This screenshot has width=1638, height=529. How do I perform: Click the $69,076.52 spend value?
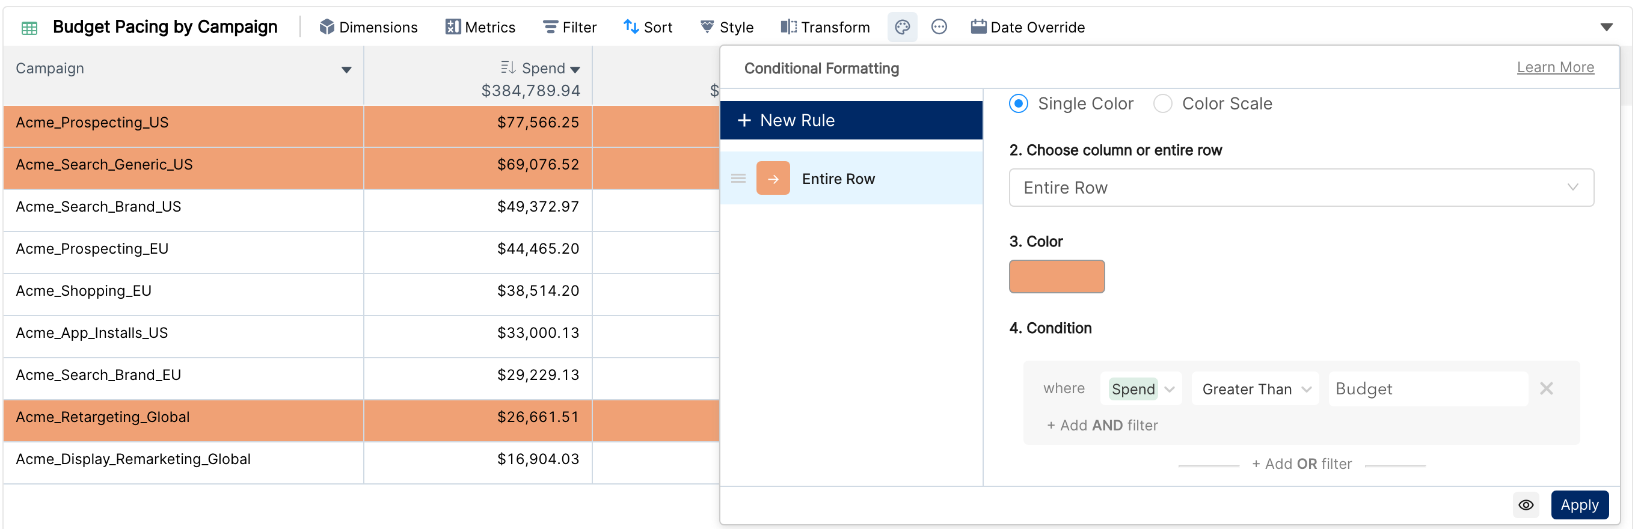tap(538, 165)
